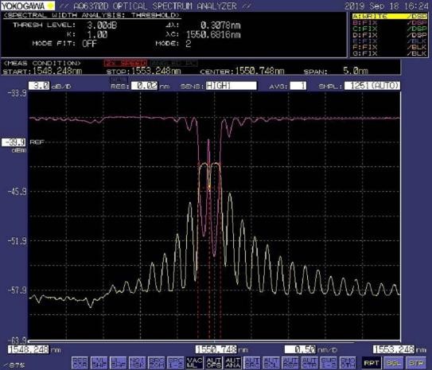
Task: Click the 87% indicator at bottom left
Action: [14, 365]
